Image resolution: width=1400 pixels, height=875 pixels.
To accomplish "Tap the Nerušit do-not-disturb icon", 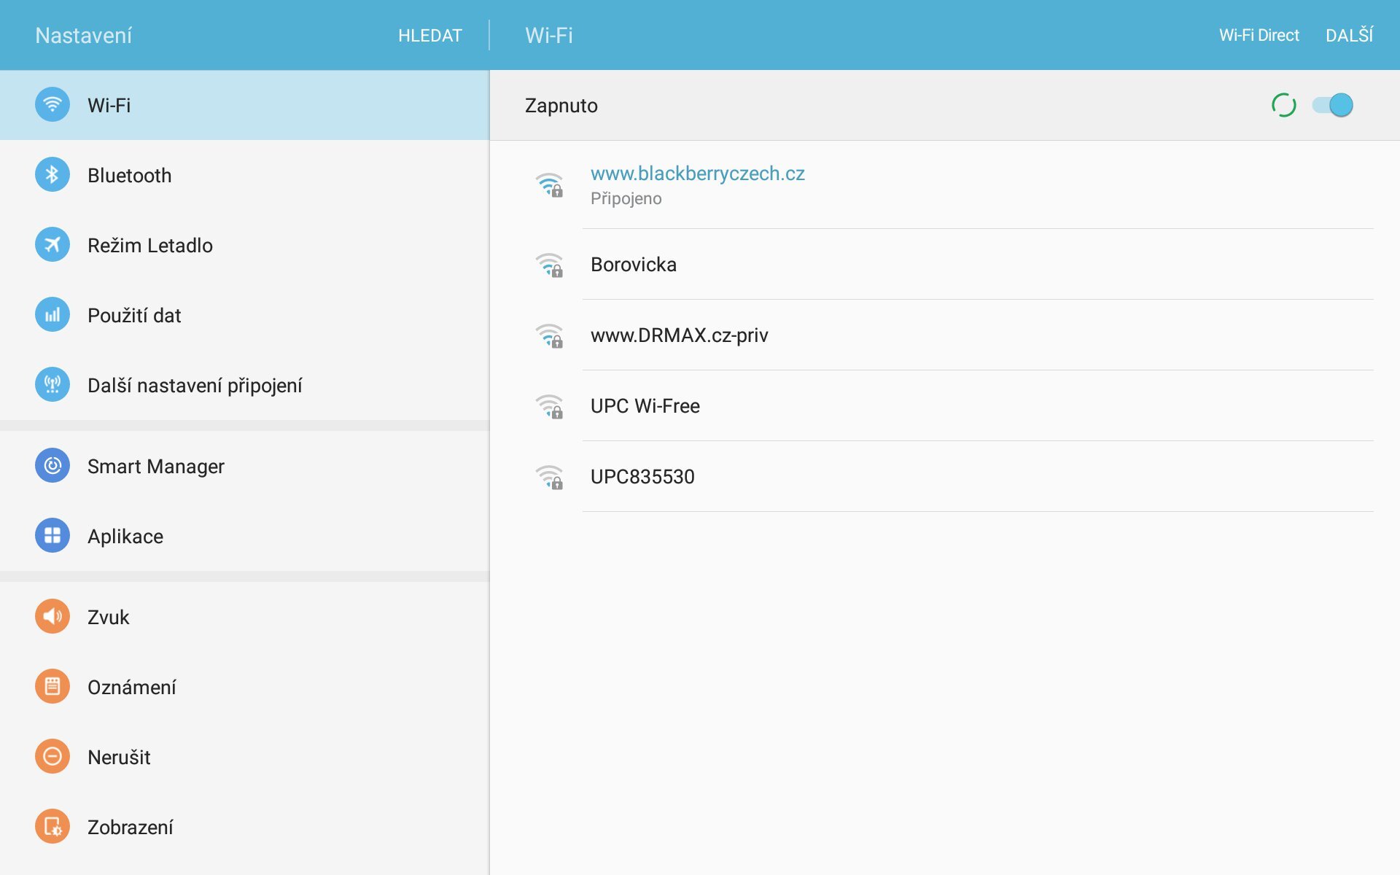I will click(x=52, y=757).
